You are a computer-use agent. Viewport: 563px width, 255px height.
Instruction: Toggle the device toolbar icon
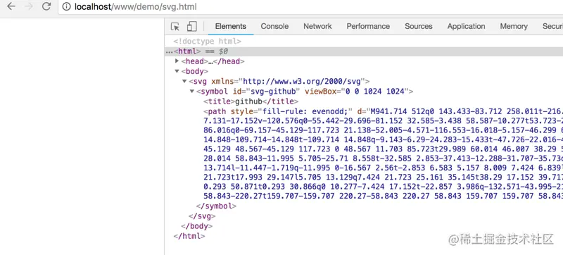[x=191, y=26]
